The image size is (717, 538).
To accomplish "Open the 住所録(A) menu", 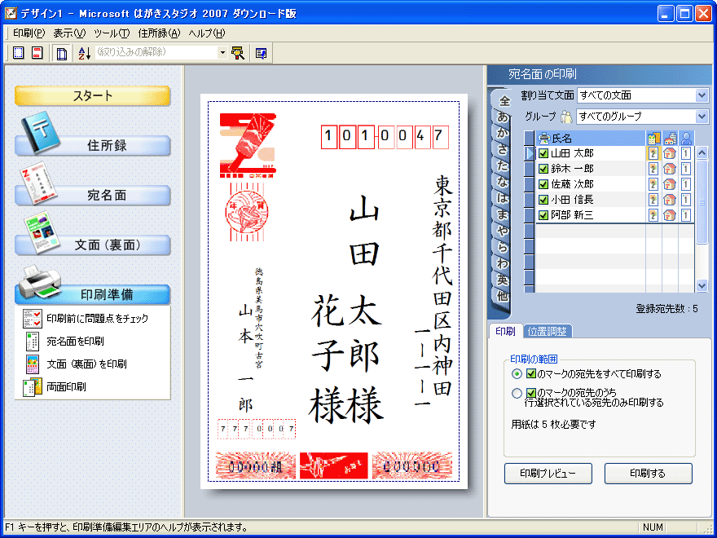I will pyautogui.click(x=159, y=33).
